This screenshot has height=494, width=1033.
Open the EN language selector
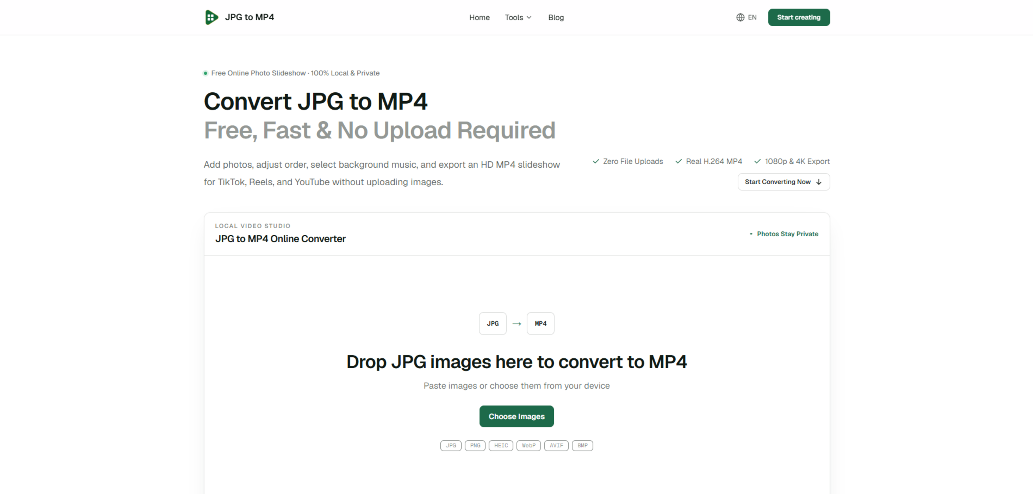[746, 17]
